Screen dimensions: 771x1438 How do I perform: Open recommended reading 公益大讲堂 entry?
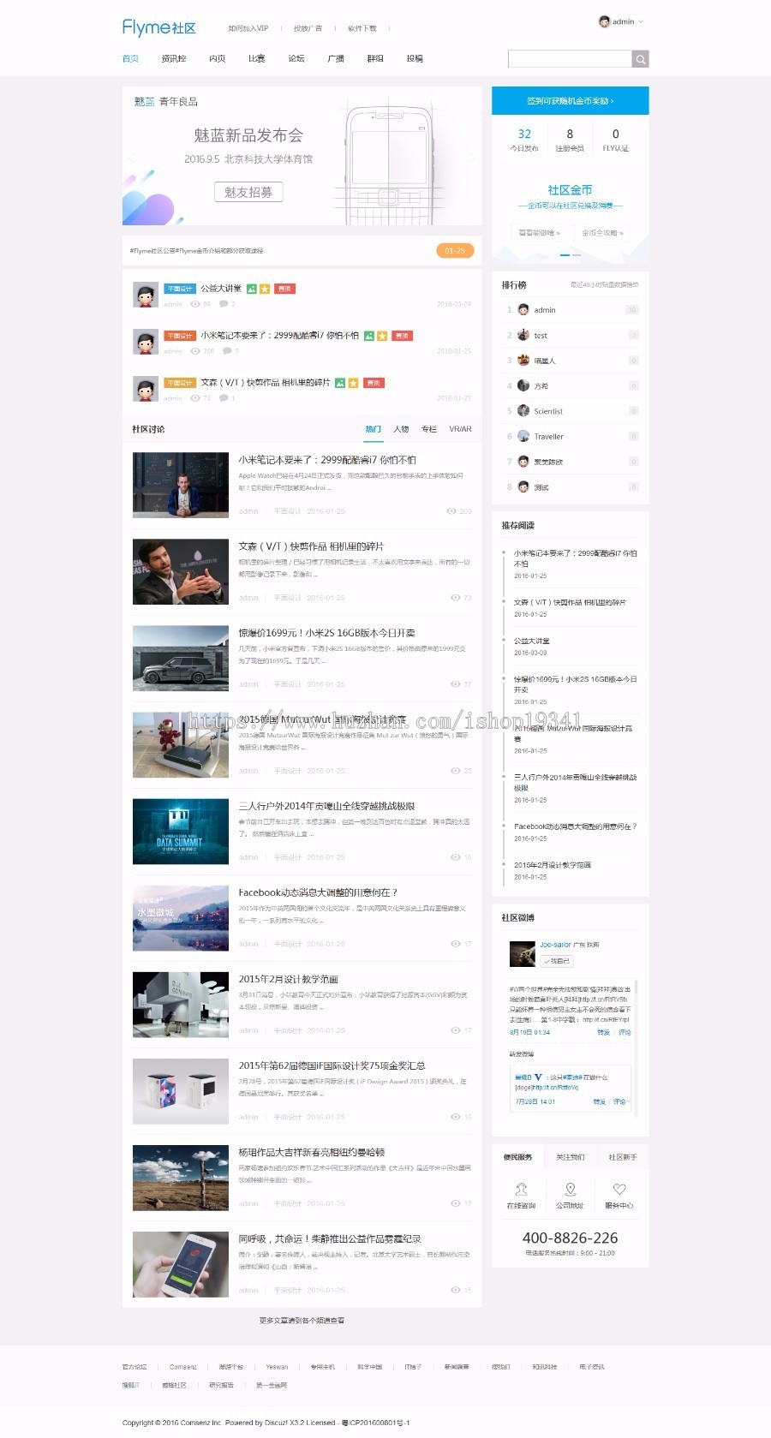coord(532,641)
